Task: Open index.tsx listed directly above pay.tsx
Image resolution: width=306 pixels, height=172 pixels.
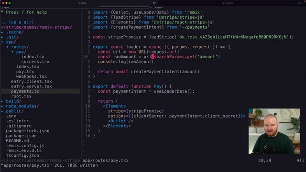Action: coord(28,67)
